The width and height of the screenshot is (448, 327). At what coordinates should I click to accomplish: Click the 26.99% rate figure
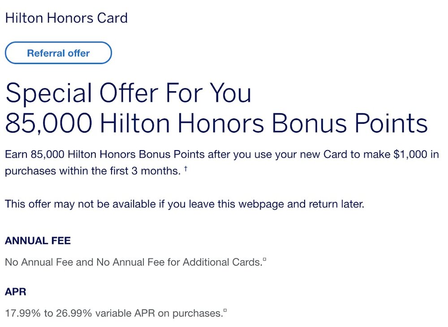(x=74, y=314)
